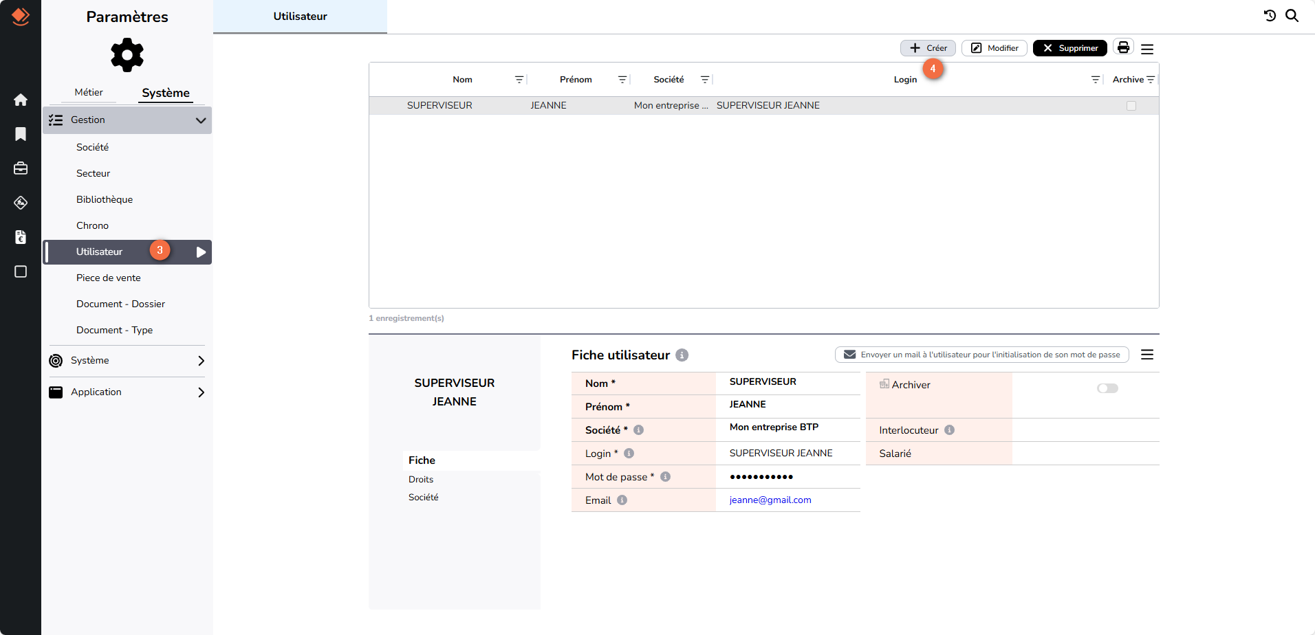Screen dimensions: 1315x635
Task: Open the bookmark icon in sidebar
Action: [x=21, y=134]
